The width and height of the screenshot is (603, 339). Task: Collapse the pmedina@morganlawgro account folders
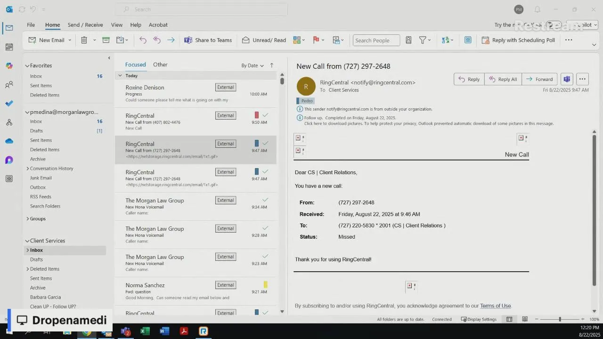tap(27, 112)
